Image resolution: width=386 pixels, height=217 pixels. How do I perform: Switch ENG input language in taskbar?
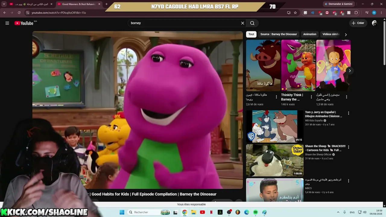(352, 212)
